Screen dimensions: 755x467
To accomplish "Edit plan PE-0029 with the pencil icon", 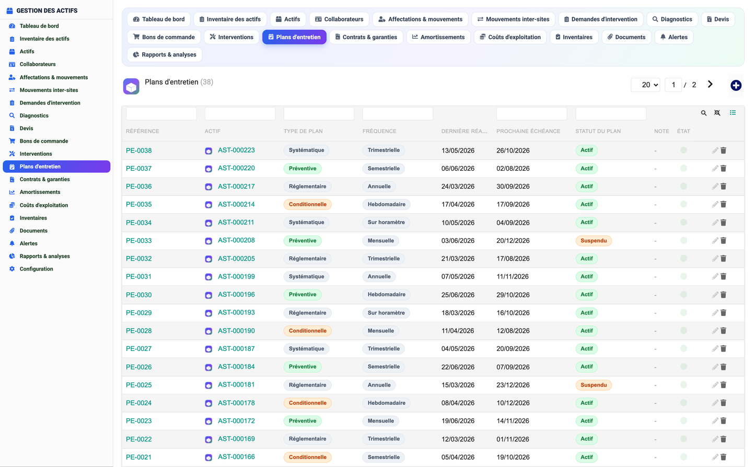I will coord(715,313).
